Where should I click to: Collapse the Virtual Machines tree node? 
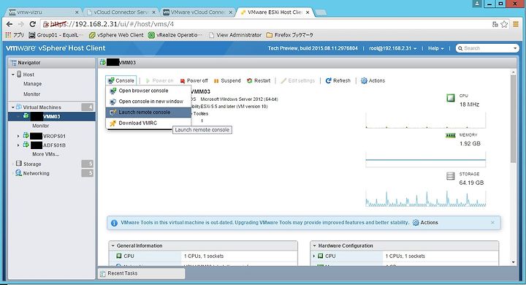(13, 107)
